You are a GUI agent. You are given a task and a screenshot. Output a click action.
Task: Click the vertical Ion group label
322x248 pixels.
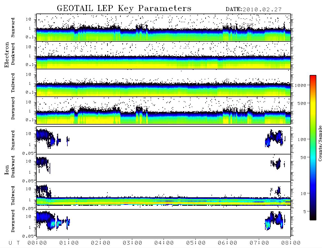(x=7, y=170)
